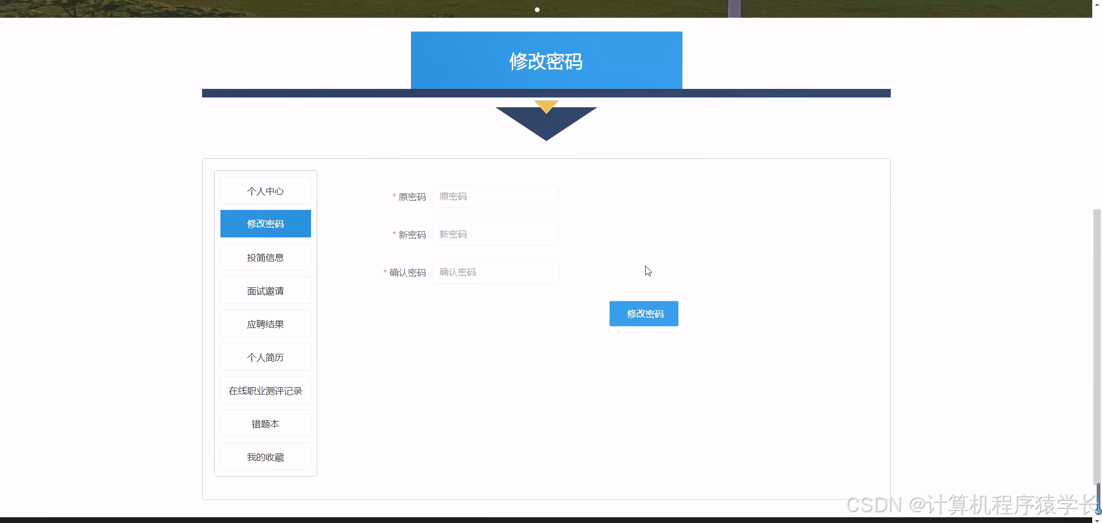View 我的收藏 collection
Screen dimensions: 1102x523
tap(265, 456)
